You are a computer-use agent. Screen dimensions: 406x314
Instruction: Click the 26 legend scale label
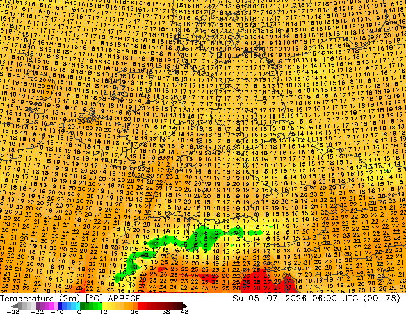click(134, 311)
